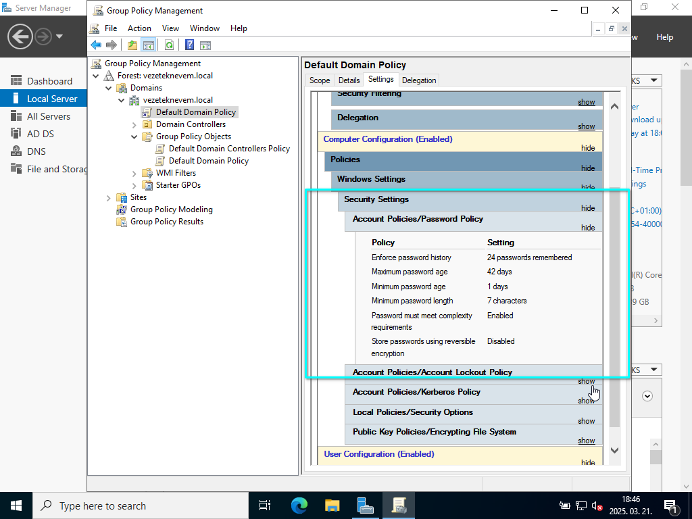Toggle Show/Hide Console Tree toolbar icon
Viewport: 692px width, 519px height.
coord(149,45)
